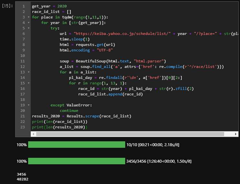
Task: Collapse the 'for r in range' block at line 15
Action: (x=28, y=83)
